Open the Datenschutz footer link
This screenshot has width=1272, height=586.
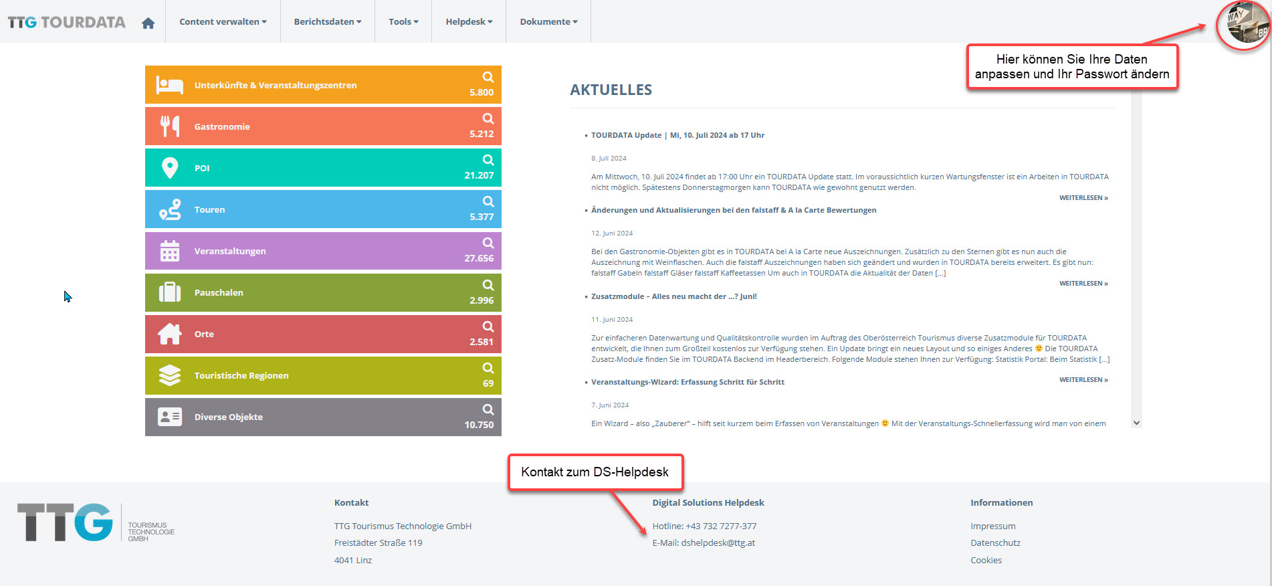point(996,543)
